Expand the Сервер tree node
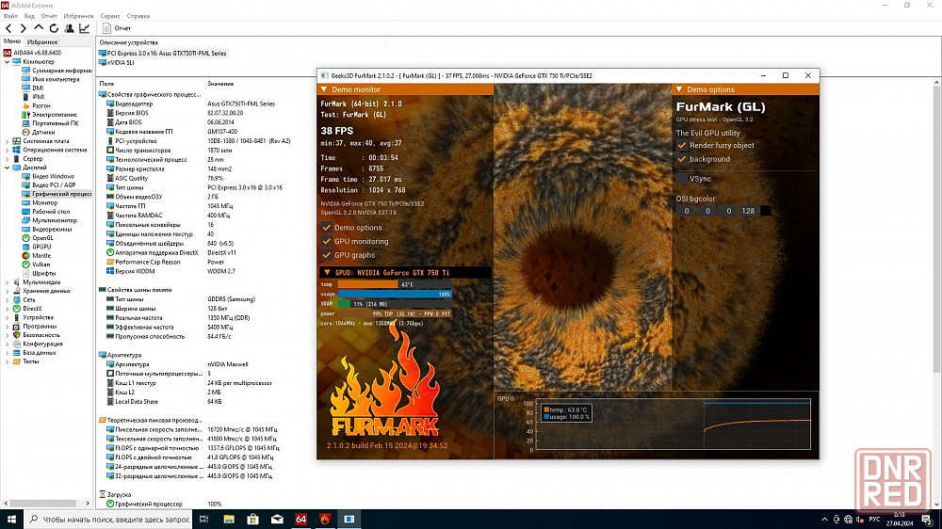The height and width of the screenshot is (529, 942). (x=8, y=158)
